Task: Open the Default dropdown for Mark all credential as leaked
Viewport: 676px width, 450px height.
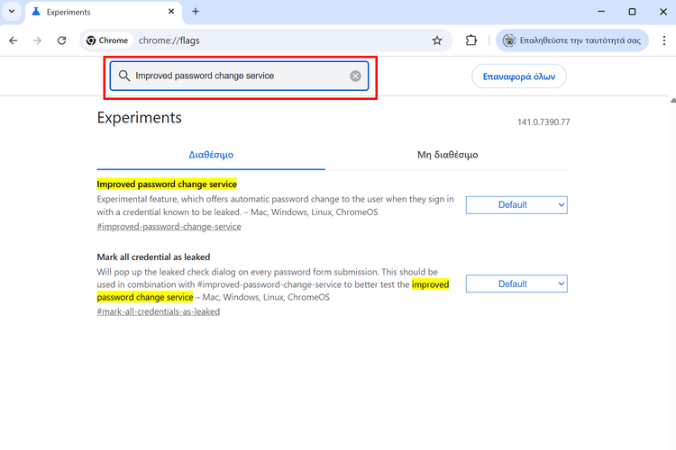Action: tap(516, 283)
